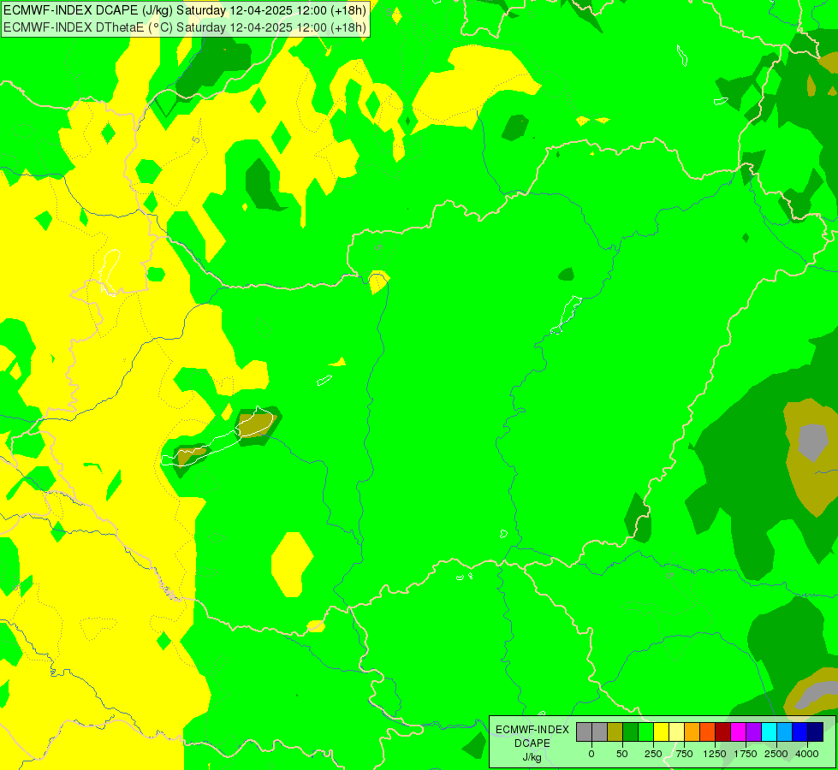Click the purple legend swatch
Viewport: 838px width, 770px height.
(753, 732)
